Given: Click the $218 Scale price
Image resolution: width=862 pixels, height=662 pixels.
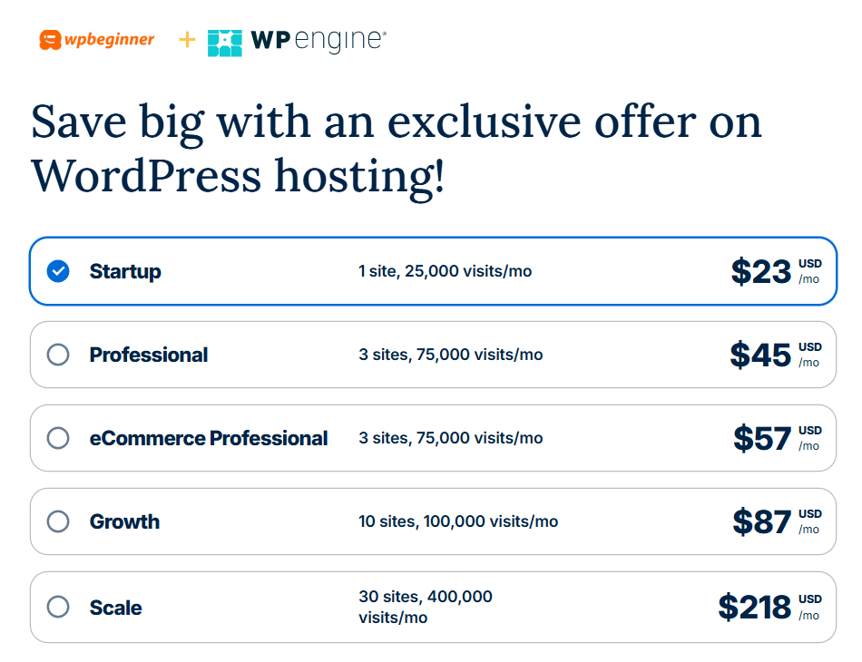Looking at the screenshot, I should click(x=754, y=607).
